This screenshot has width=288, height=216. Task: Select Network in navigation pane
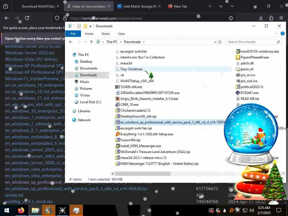[x=84, y=120]
